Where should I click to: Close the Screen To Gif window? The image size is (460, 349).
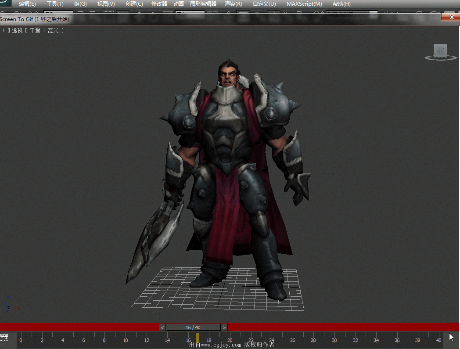pyautogui.click(x=451, y=17)
